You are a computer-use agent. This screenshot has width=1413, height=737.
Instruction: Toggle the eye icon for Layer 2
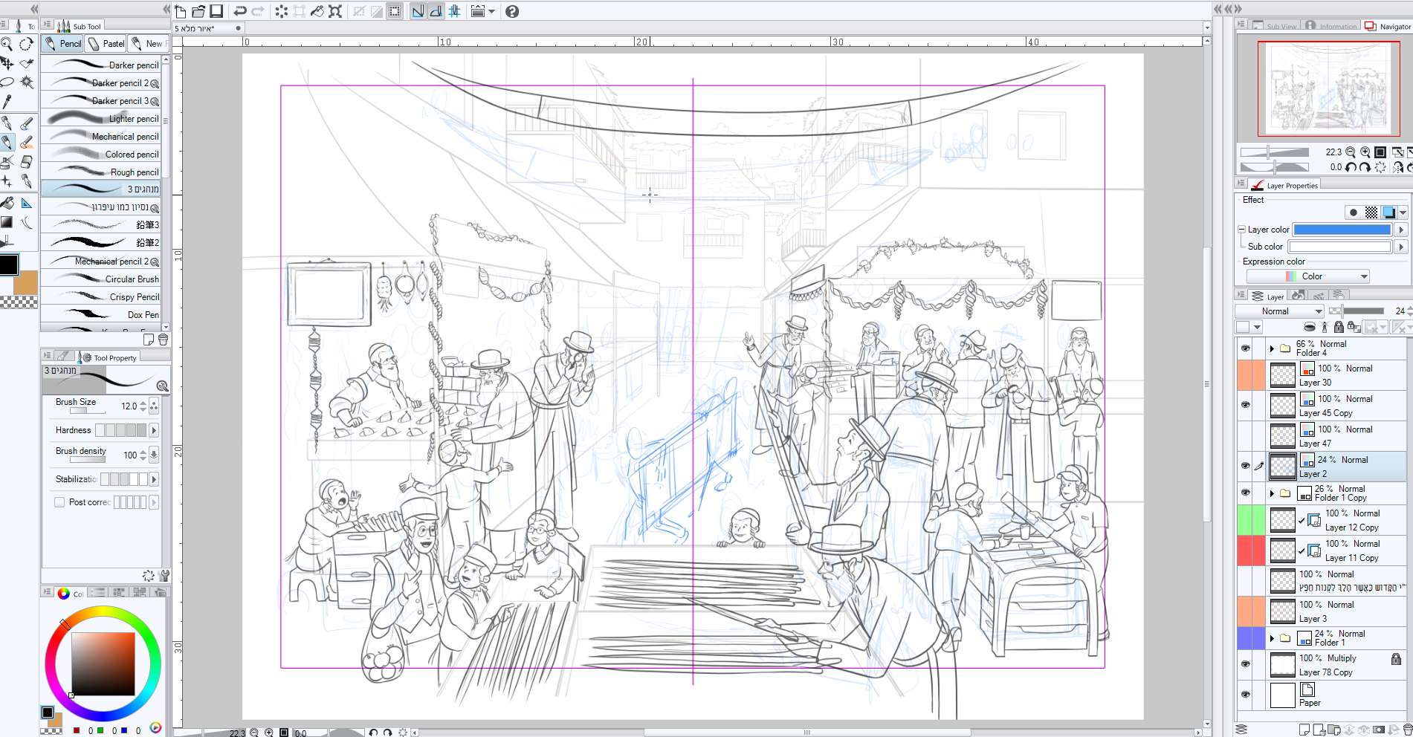(1245, 466)
